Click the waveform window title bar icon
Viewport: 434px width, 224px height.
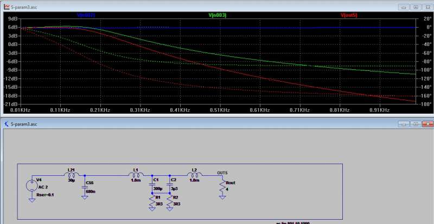[x=7, y=7]
